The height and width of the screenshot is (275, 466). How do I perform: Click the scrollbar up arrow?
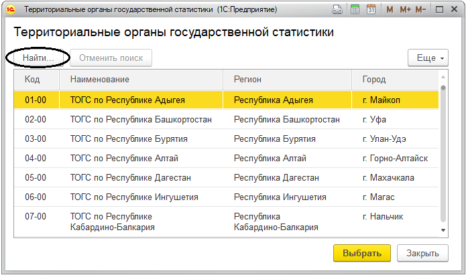click(443, 77)
